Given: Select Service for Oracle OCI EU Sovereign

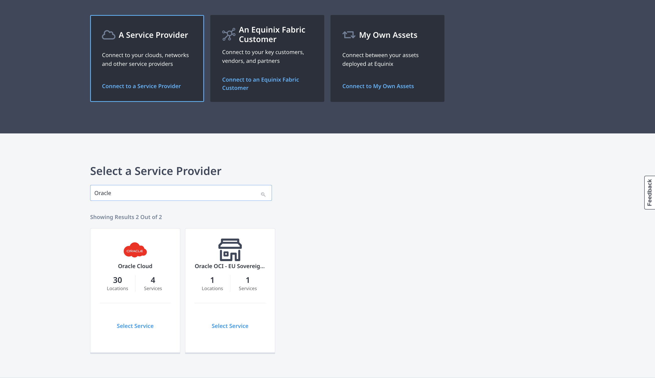Looking at the screenshot, I should pos(230,326).
